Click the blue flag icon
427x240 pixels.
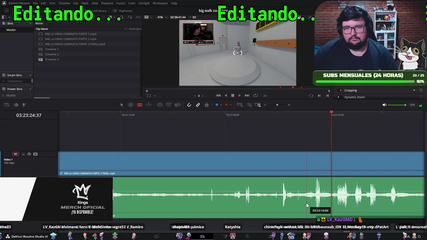217,105
